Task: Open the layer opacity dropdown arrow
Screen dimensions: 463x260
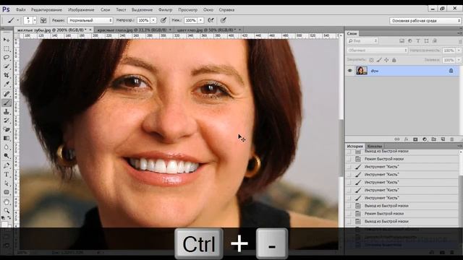Action: click(459, 51)
